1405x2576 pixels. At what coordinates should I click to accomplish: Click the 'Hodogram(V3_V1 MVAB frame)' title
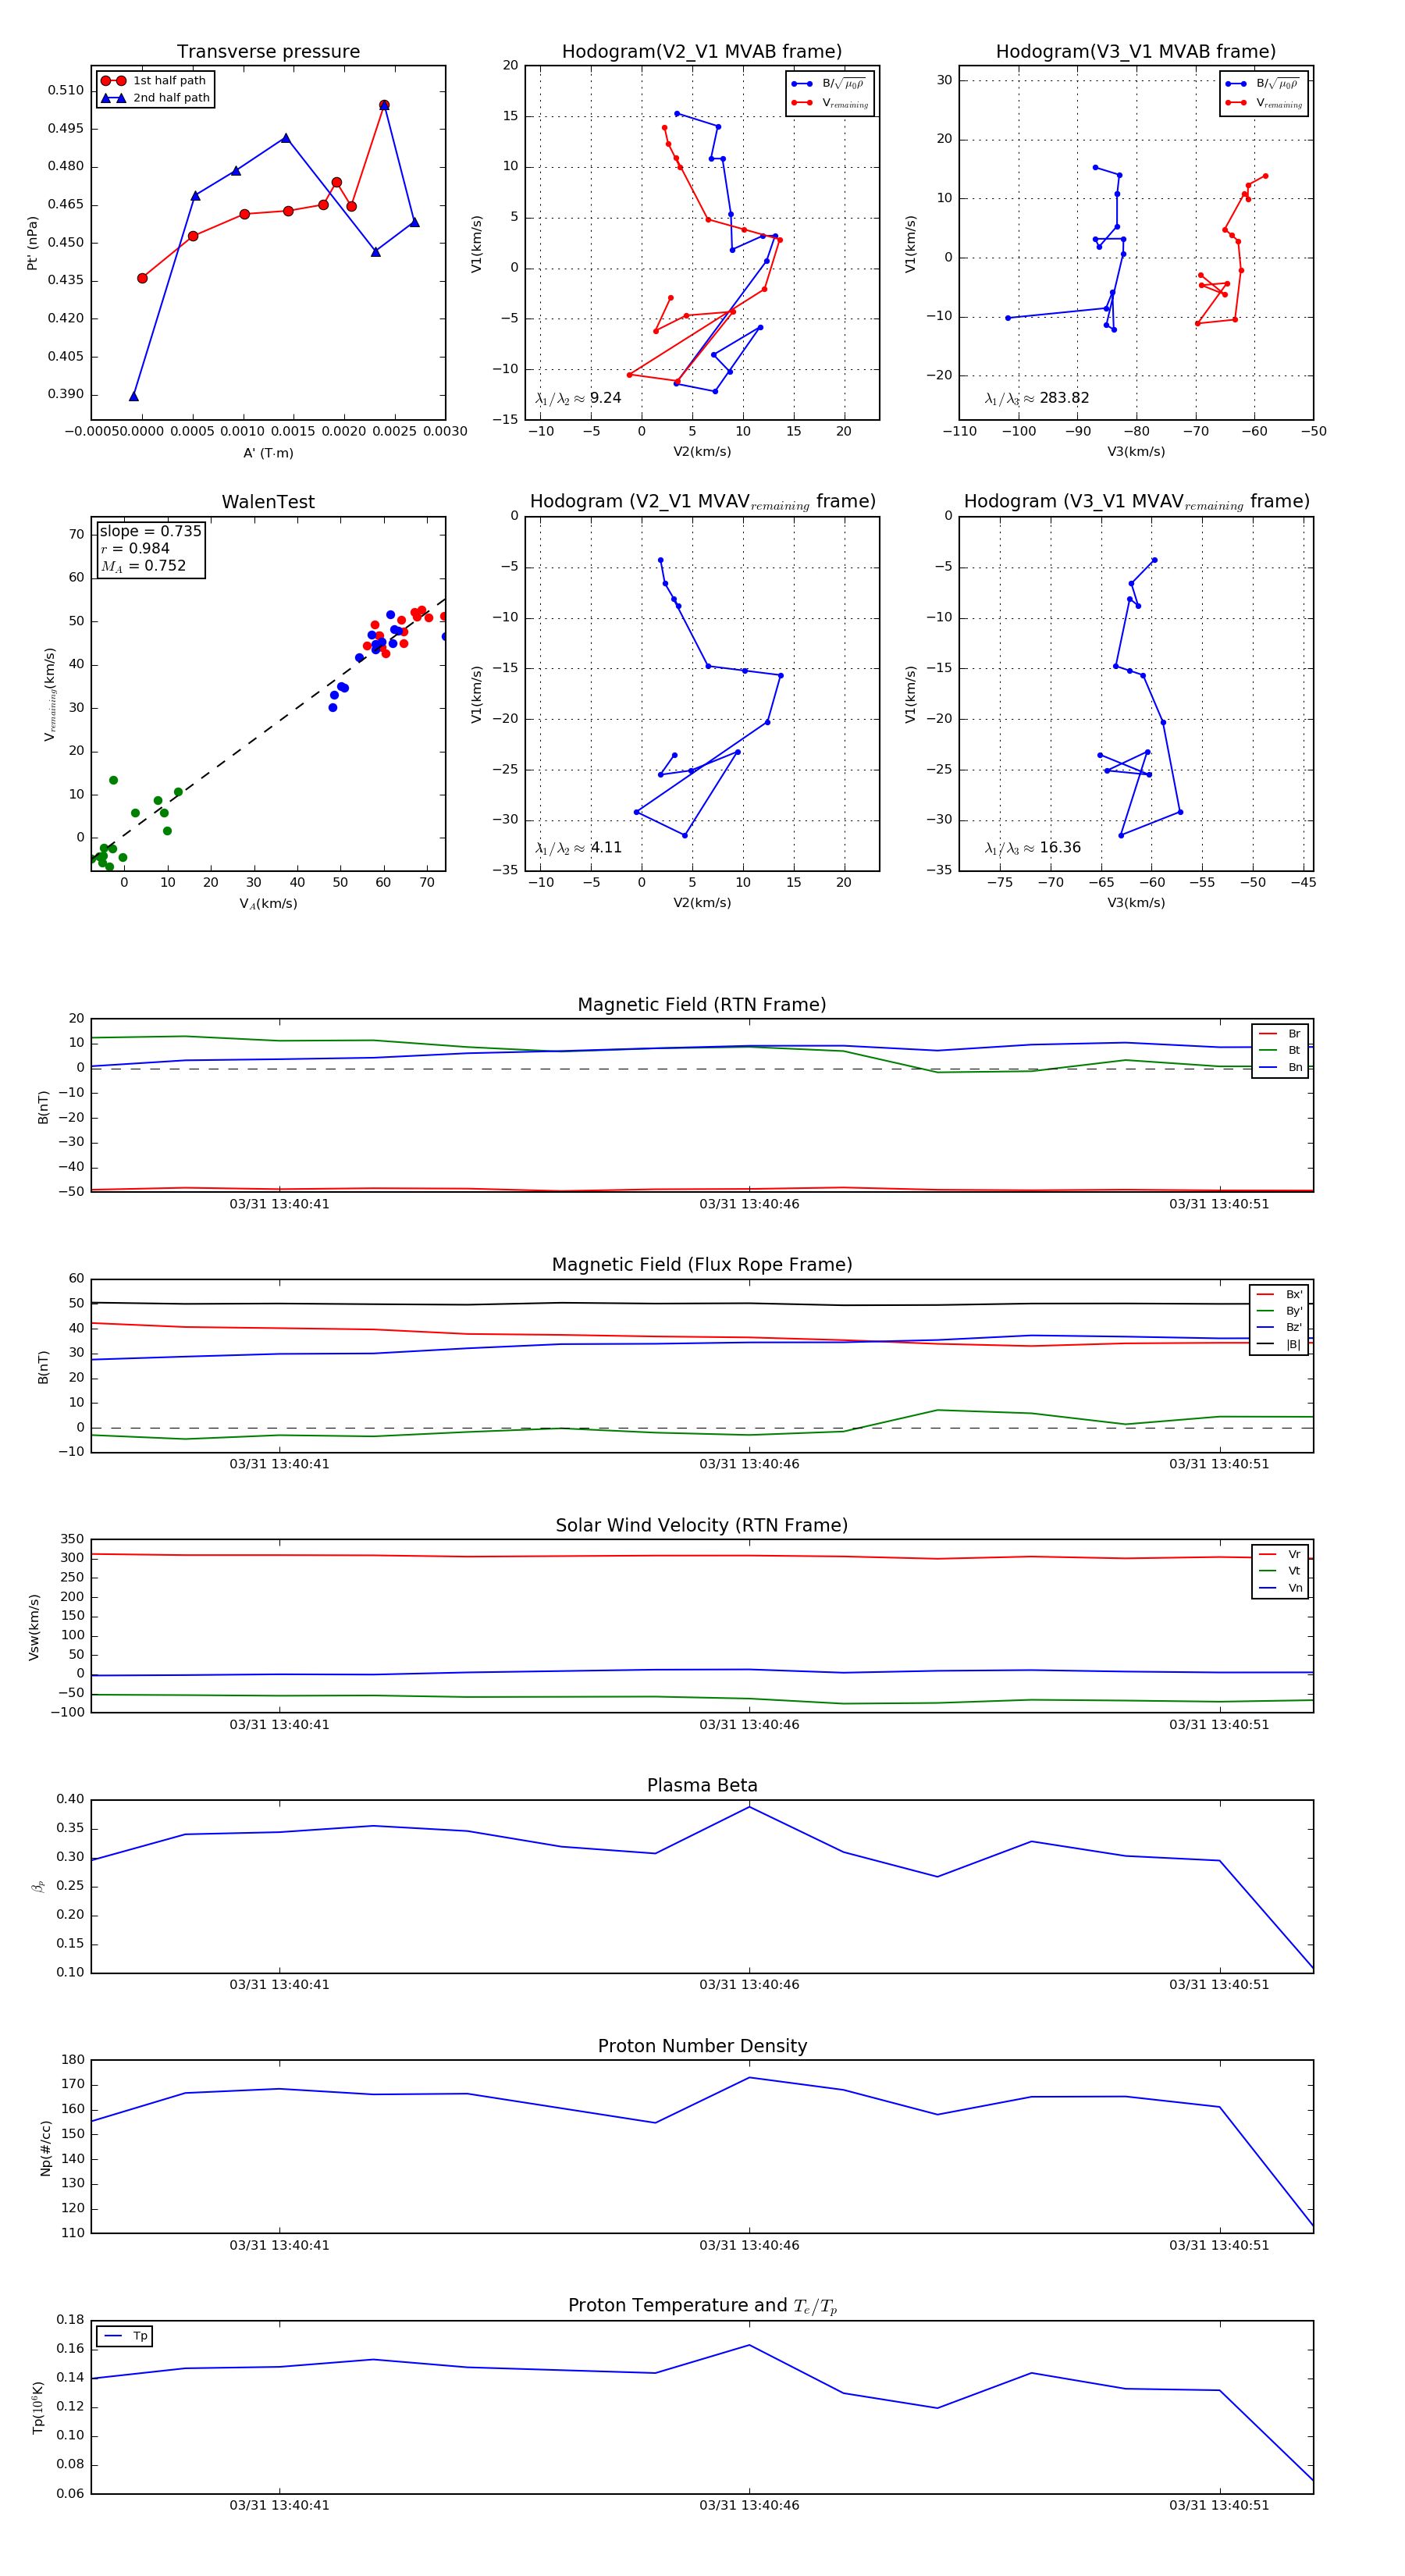click(x=1135, y=52)
